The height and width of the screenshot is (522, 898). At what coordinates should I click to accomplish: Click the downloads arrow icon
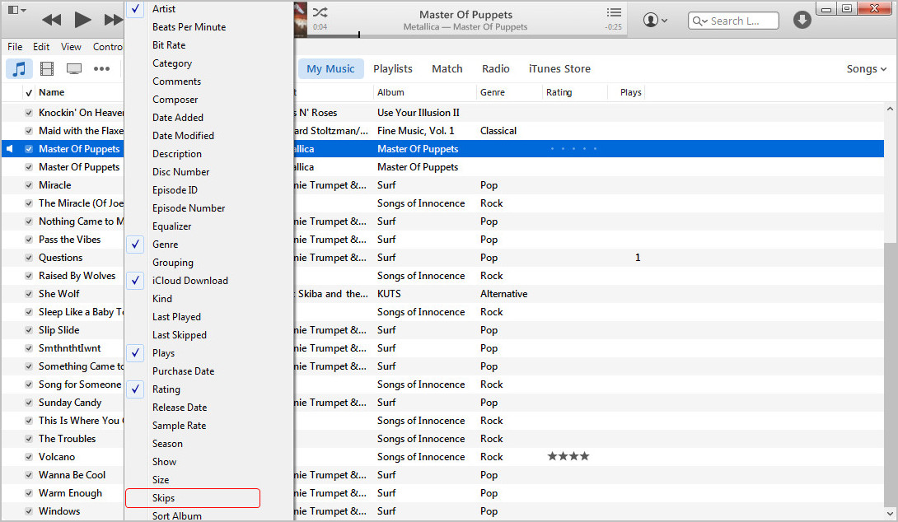[x=802, y=20]
